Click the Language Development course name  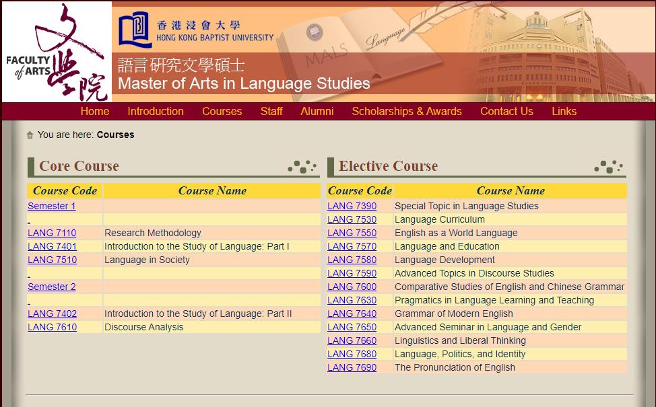tap(445, 260)
